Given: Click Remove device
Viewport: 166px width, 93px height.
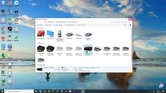Looking at the screenshot, I should point(81,25).
